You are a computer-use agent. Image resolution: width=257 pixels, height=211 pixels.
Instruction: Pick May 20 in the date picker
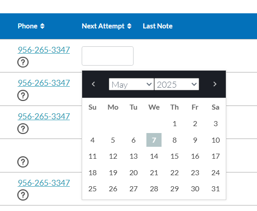click(x=134, y=172)
